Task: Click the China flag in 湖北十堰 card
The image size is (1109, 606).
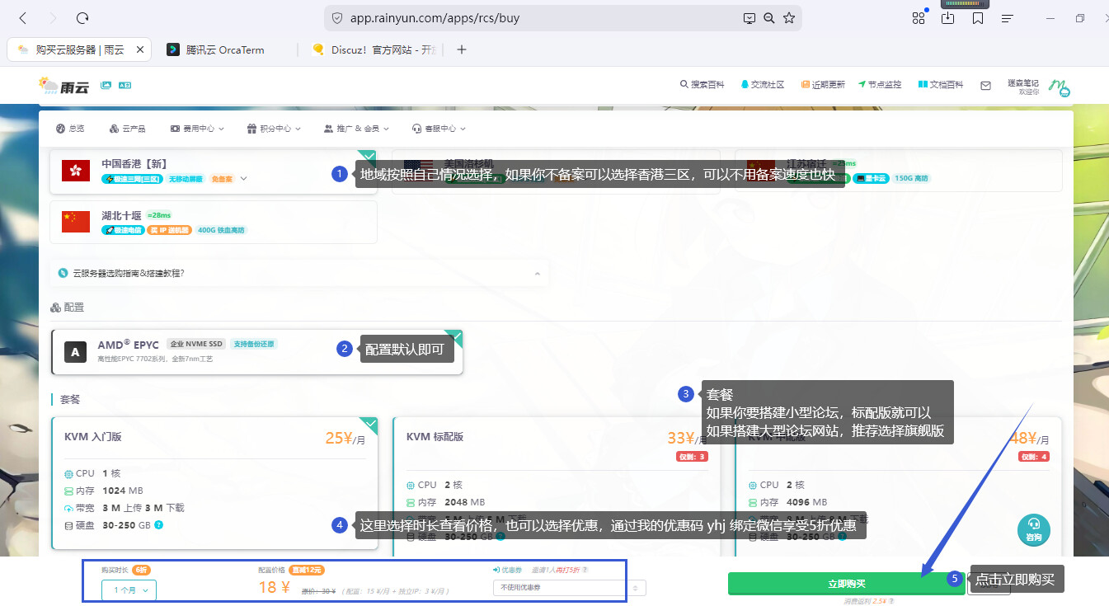Action: point(76,222)
